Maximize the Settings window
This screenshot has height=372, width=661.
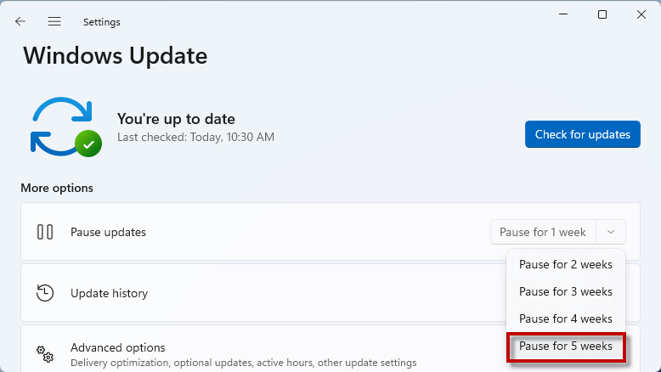click(602, 14)
